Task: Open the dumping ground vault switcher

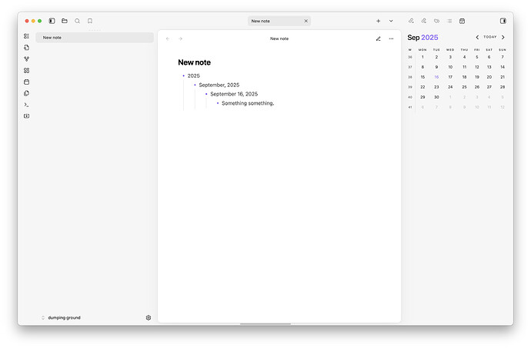Action: point(61,318)
